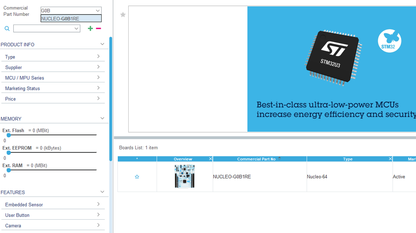Click the Nucleo-64 type cell
The height and width of the screenshot is (233, 416).
click(x=349, y=177)
